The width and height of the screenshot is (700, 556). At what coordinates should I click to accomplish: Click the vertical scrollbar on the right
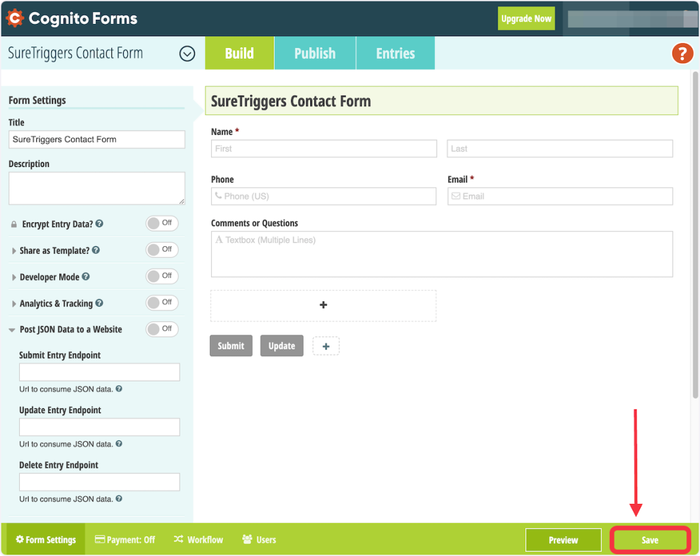[x=695, y=233]
